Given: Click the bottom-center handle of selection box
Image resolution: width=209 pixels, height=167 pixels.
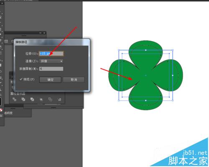Looking at the screenshot, I should (x=146, y=100).
